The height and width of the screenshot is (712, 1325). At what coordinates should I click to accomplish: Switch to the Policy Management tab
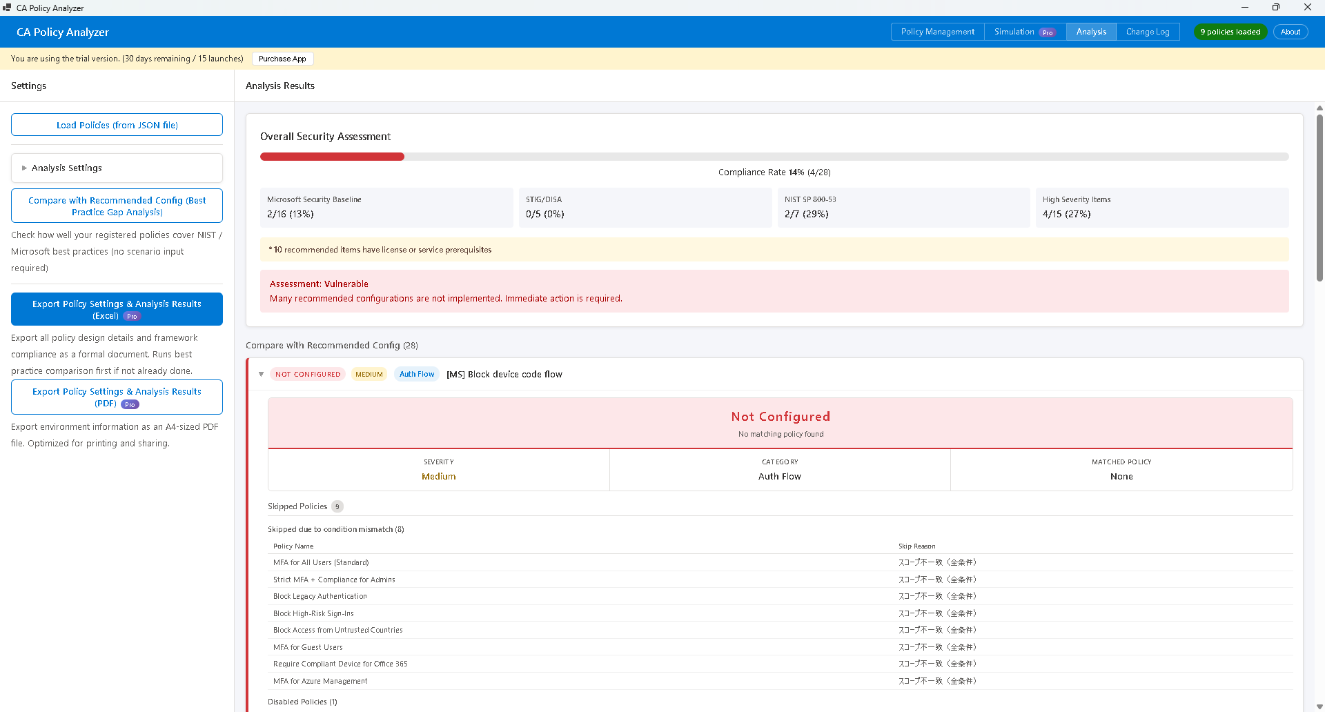click(937, 32)
